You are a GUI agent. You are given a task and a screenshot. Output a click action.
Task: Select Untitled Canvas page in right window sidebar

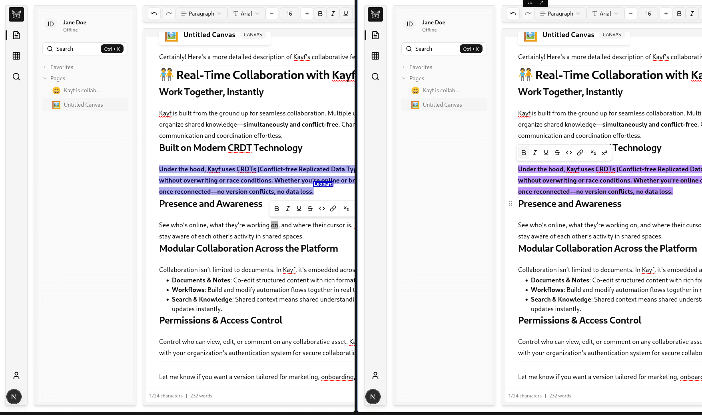444,105
